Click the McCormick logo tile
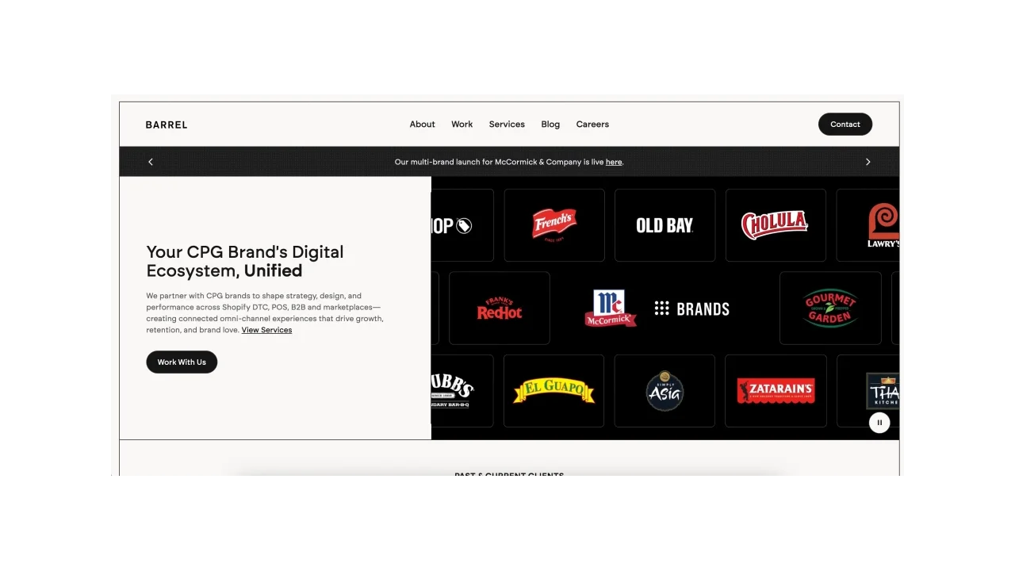1015x571 pixels. click(x=611, y=308)
